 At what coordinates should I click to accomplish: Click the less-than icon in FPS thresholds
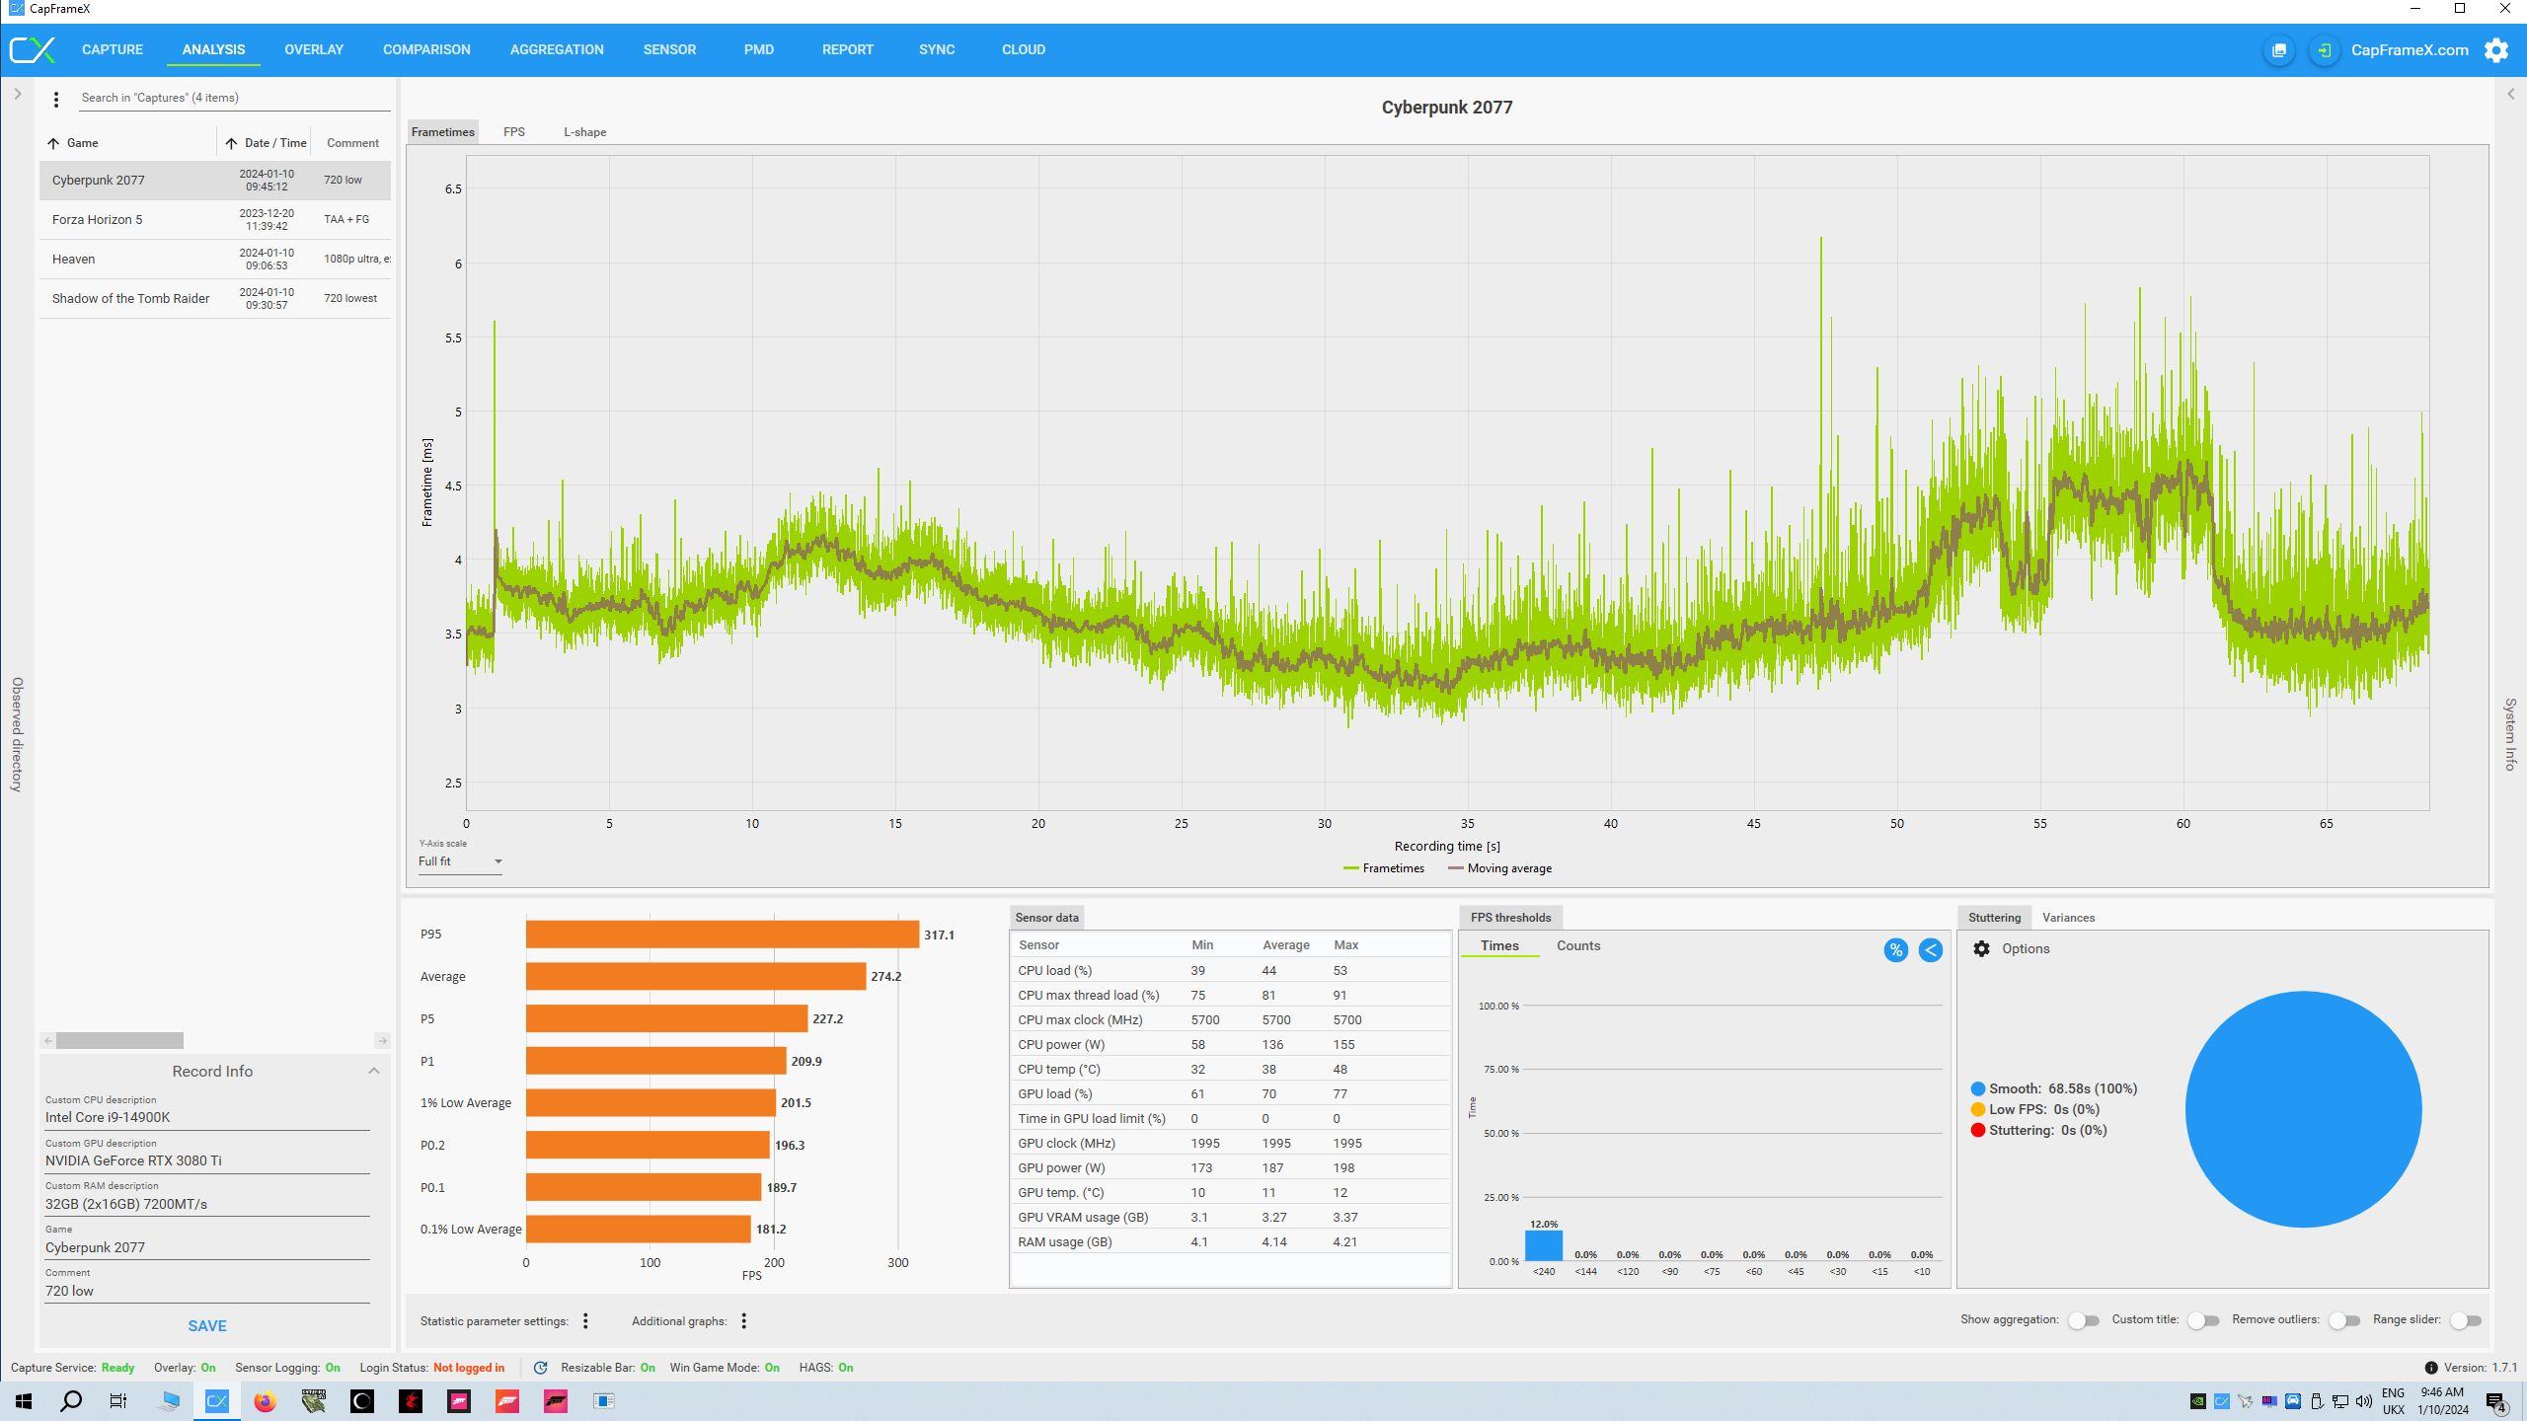coord(1930,950)
